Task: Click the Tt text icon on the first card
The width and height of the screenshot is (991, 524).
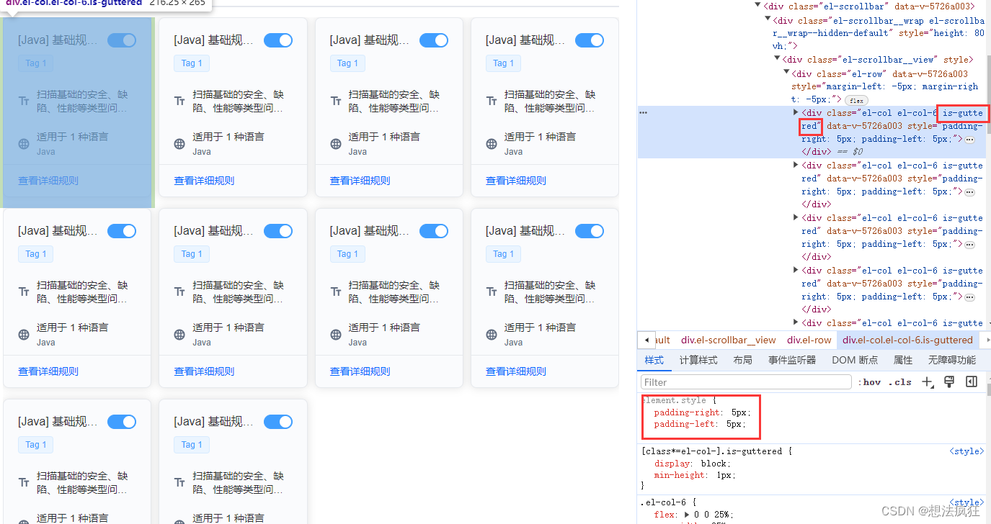Action: point(24,101)
